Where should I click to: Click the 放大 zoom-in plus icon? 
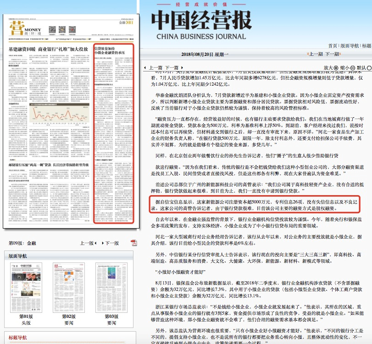tap(336, 68)
